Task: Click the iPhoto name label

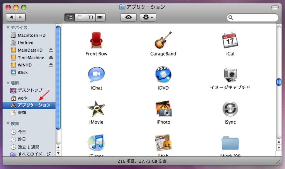Action: pyautogui.click(x=163, y=122)
